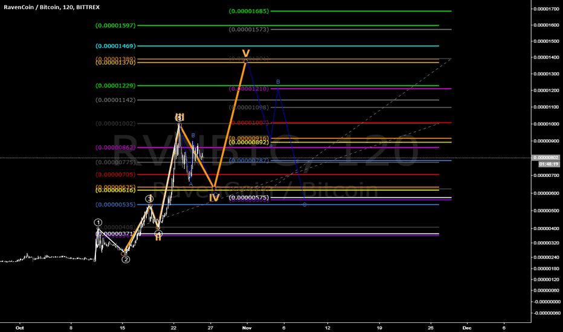Click the Nov date on time axis
The width and height of the screenshot is (563, 332).
click(x=246, y=328)
